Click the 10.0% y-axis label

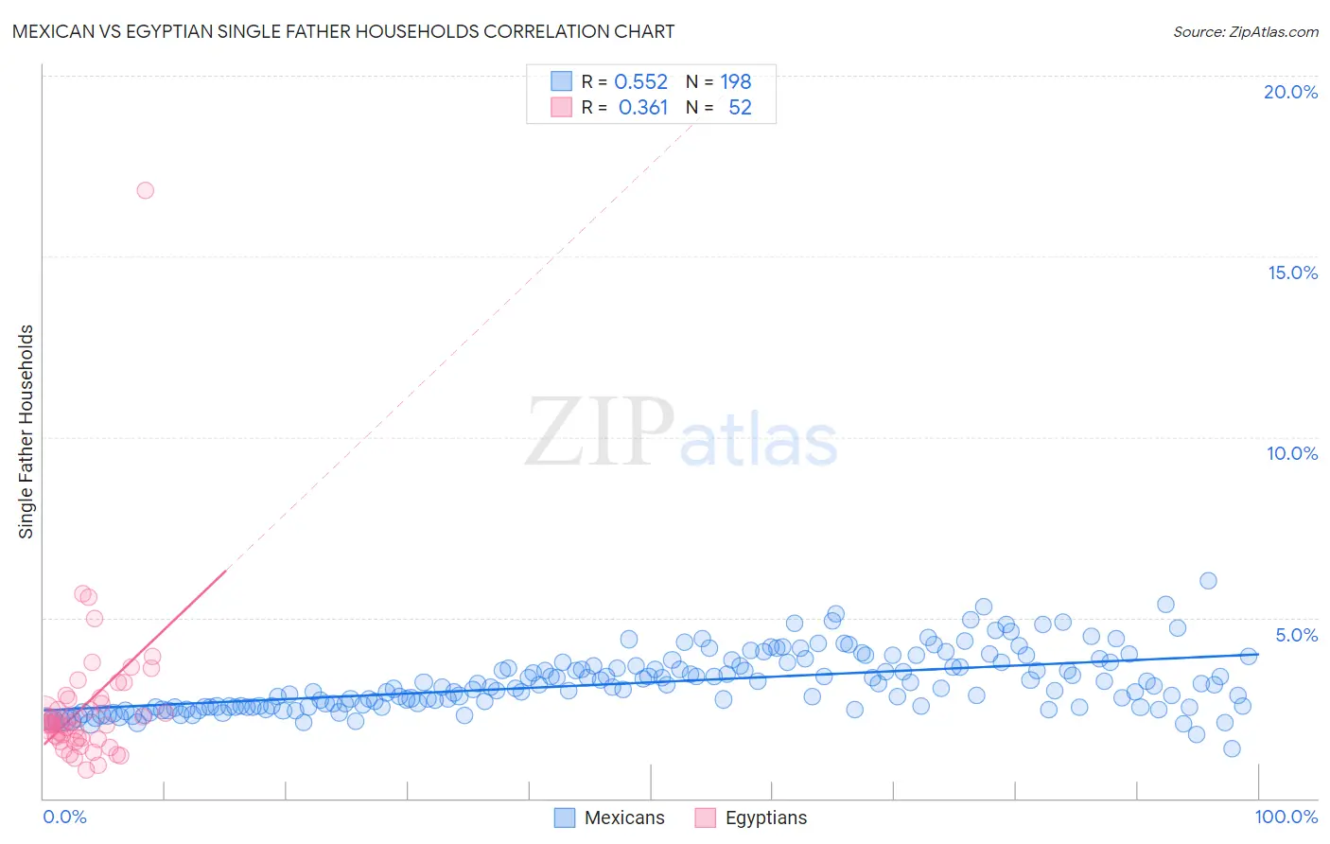click(1292, 453)
